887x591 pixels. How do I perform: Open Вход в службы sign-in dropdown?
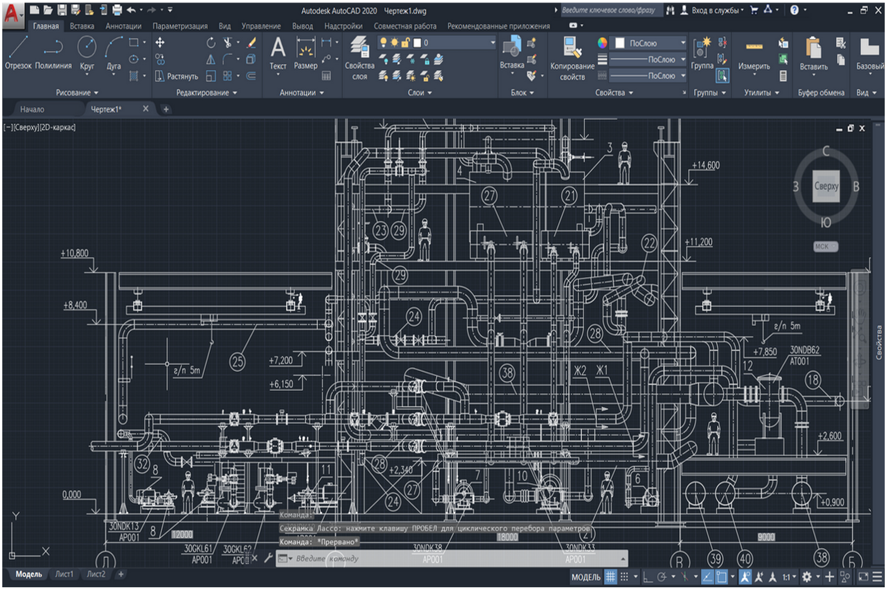[717, 10]
